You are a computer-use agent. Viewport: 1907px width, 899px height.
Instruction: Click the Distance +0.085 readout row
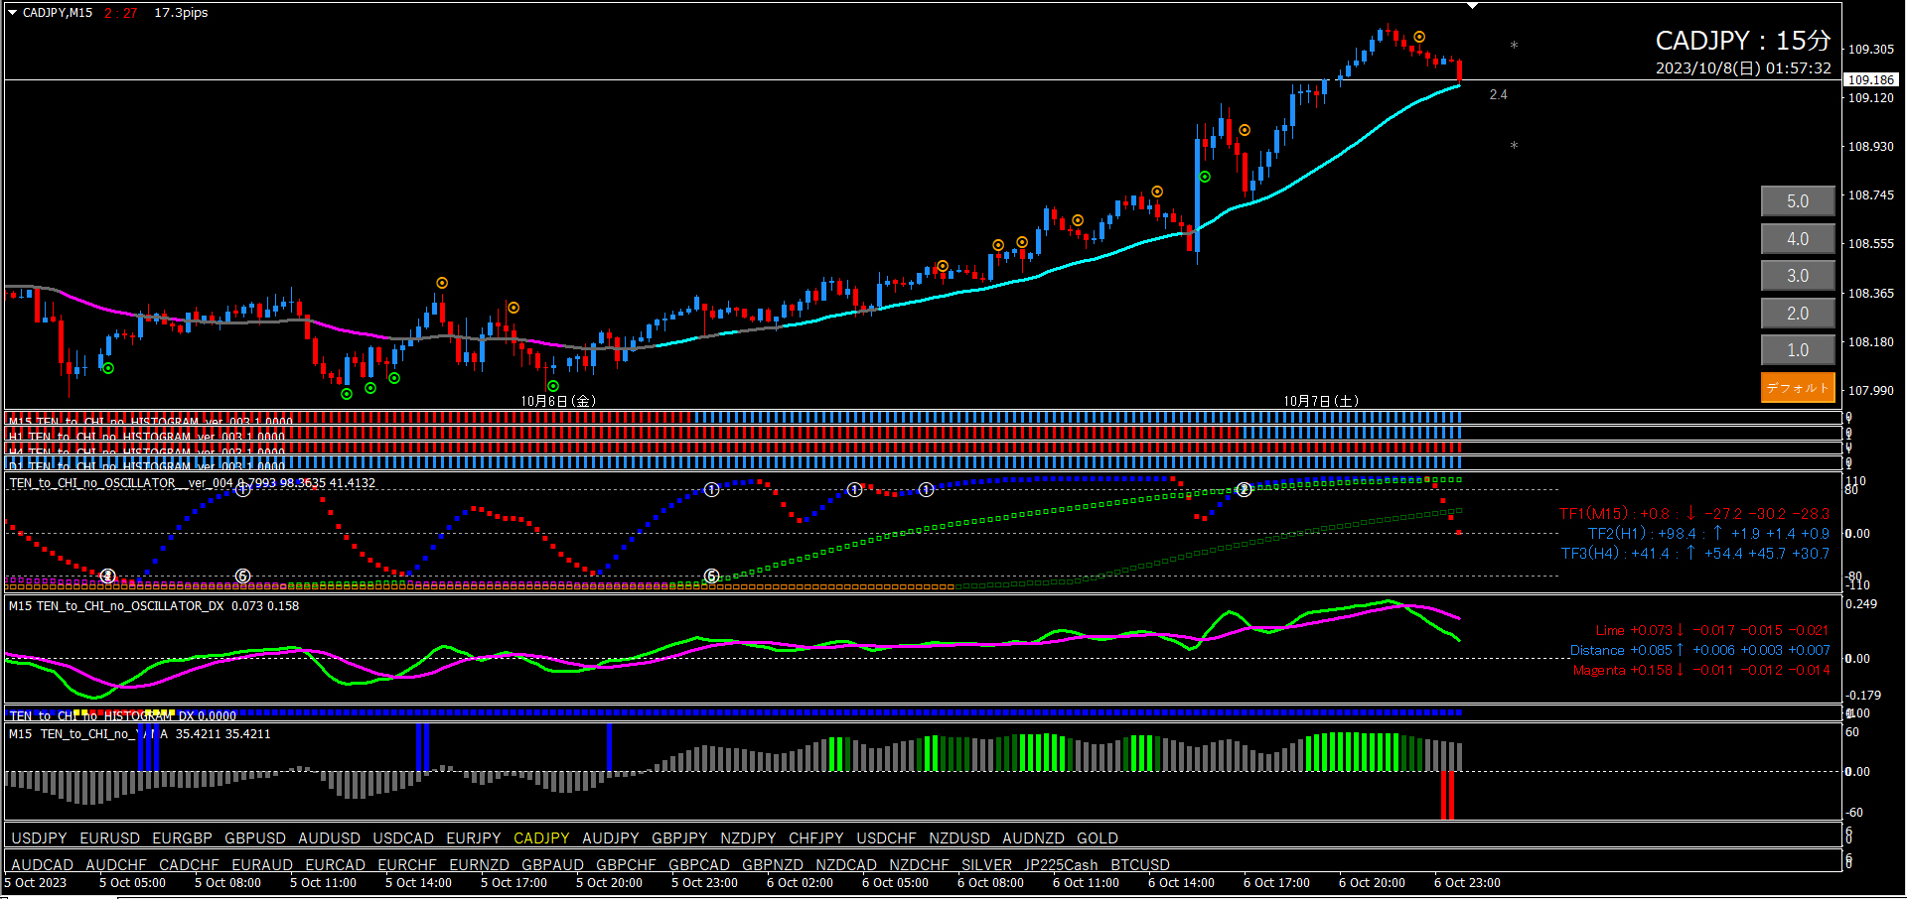click(x=1699, y=650)
